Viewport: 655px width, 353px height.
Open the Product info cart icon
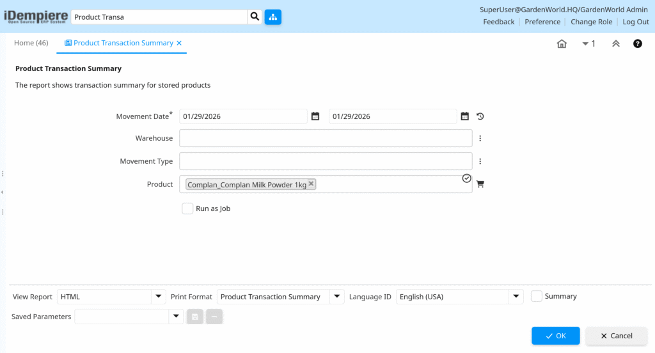point(480,184)
